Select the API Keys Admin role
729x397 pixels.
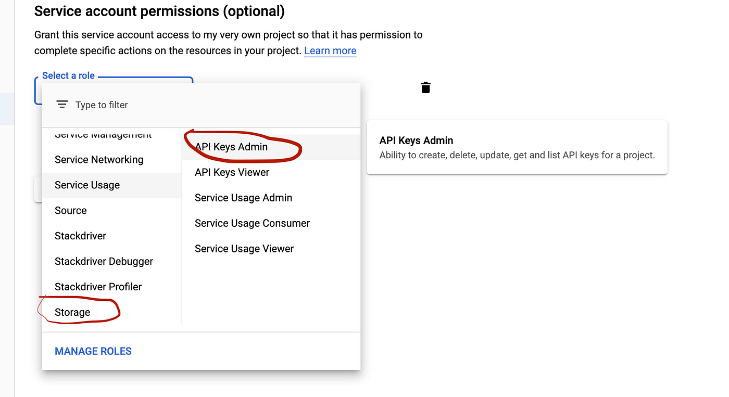pos(231,147)
